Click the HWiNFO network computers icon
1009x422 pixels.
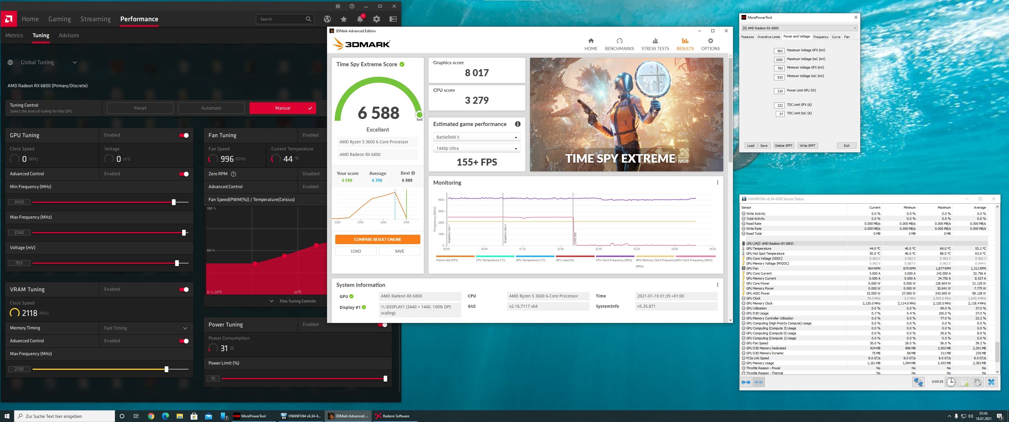[918, 382]
